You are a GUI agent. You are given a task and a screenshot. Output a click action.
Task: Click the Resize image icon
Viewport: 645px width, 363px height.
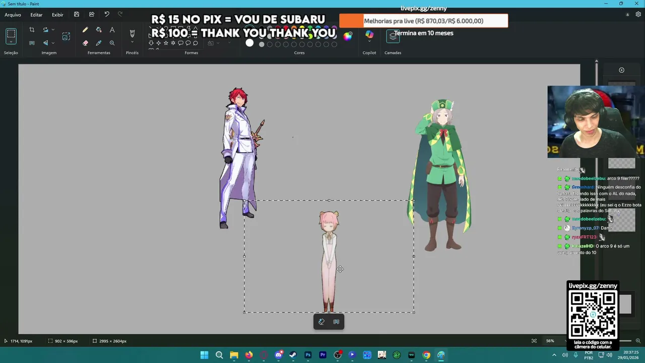tap(66, 36)
